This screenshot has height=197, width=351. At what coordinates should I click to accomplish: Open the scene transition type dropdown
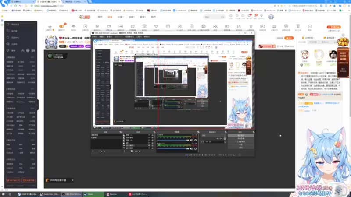click(x=214, y=135)
